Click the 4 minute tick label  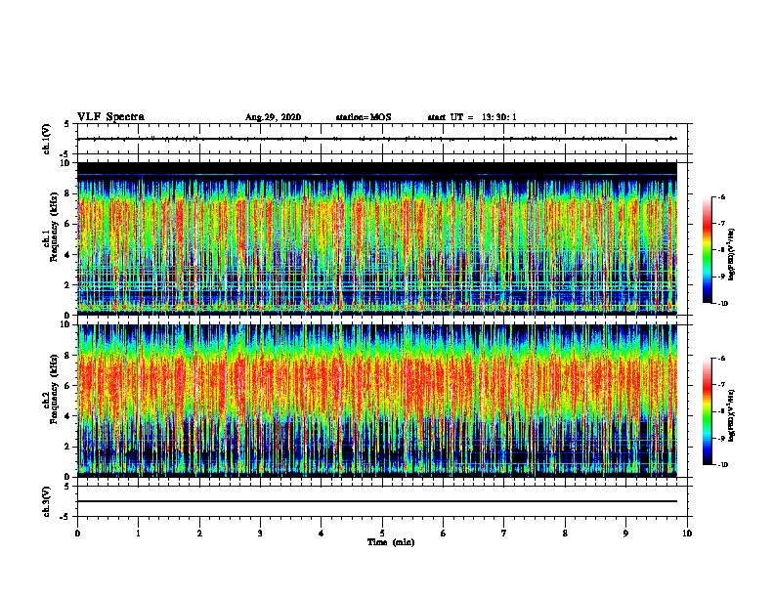tap(322, 534)
